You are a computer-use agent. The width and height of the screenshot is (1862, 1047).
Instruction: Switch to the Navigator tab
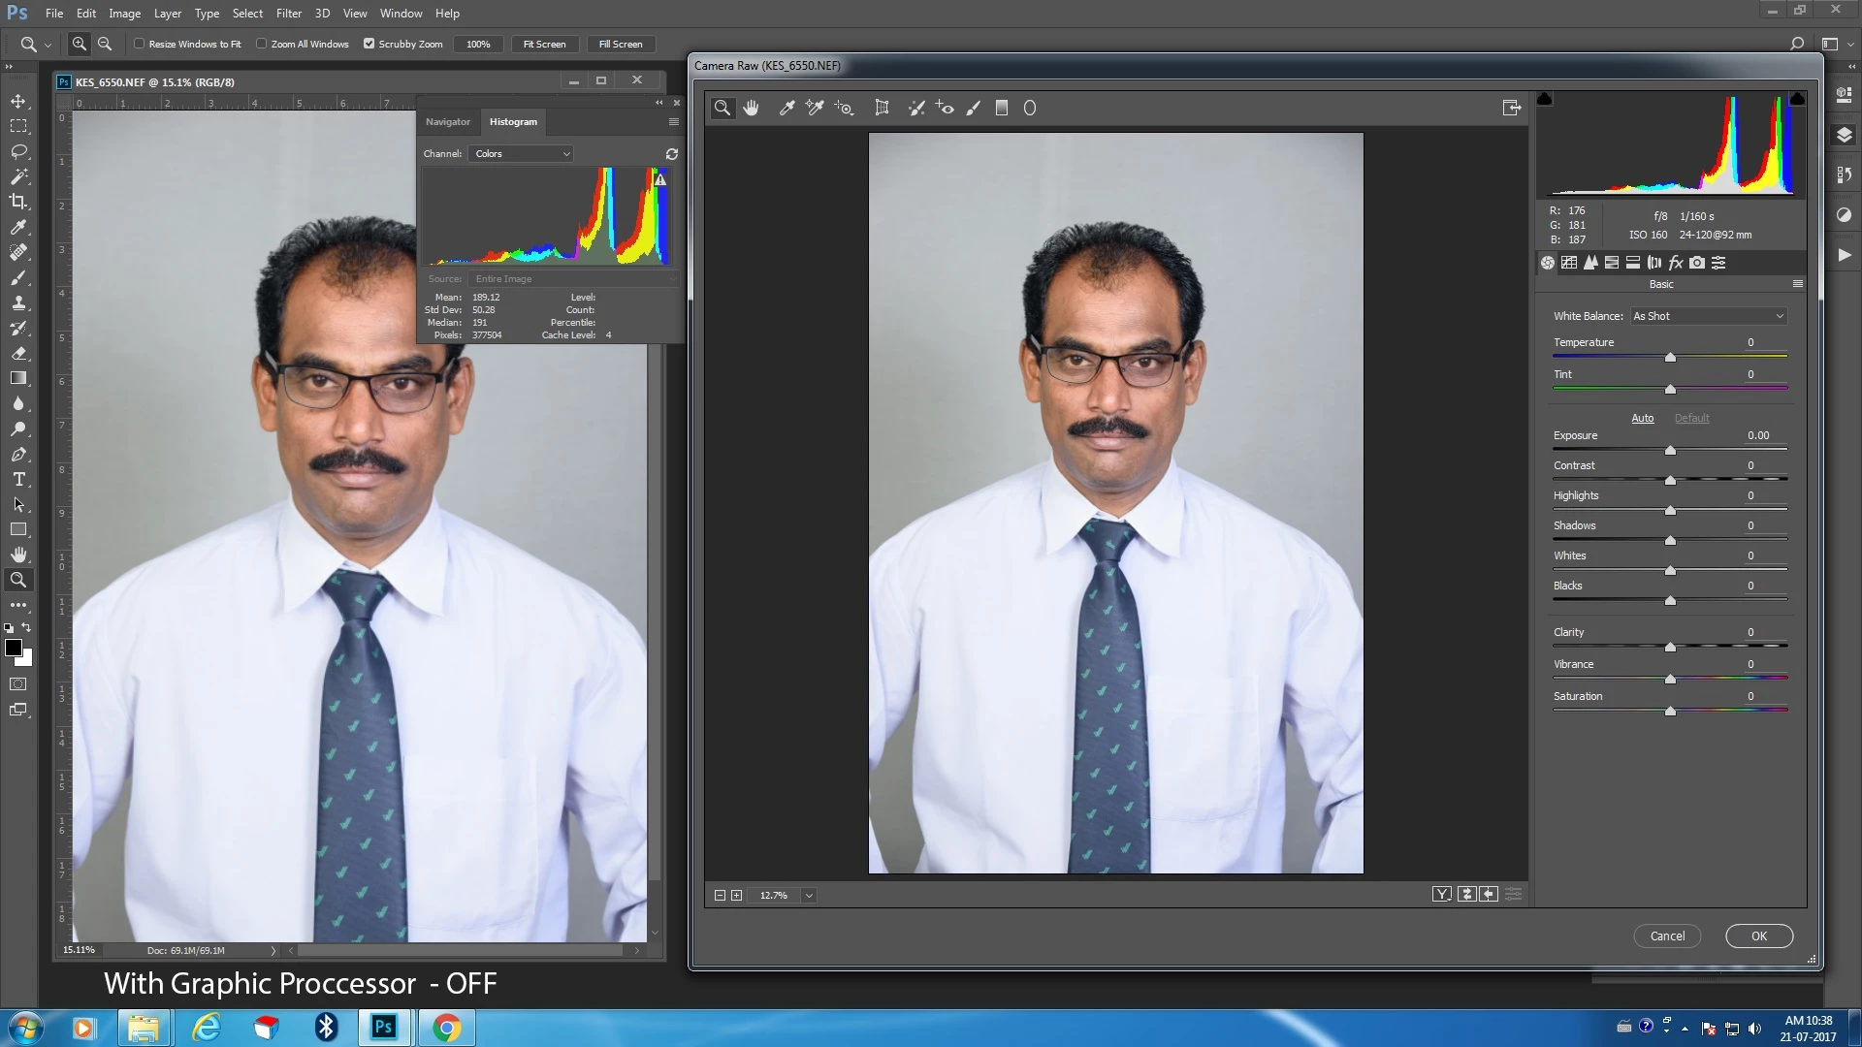(447, 122)
